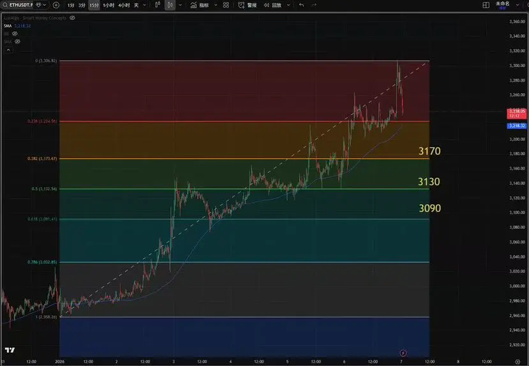Image resolution: width=529 pixels, height=366 pixels.
Task: Toggle the eye icon below the SMA legend row
Action: [15, 34]
